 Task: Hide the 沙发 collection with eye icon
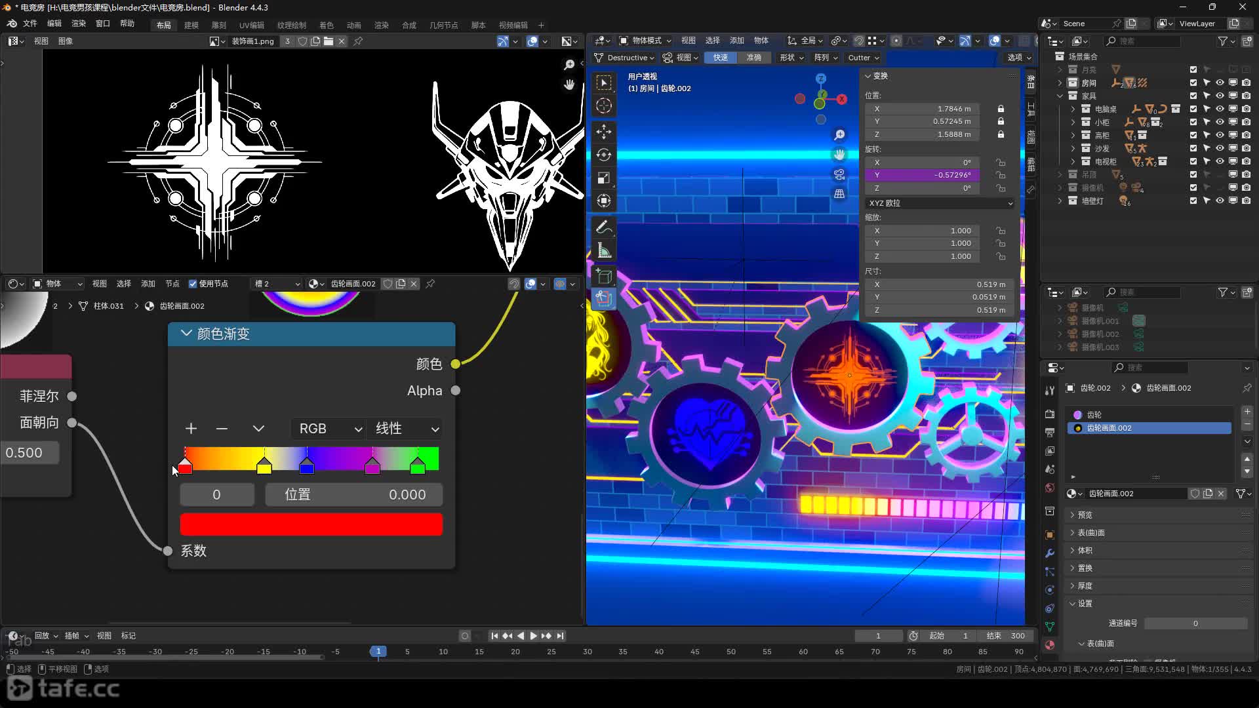click(1220, 148)
